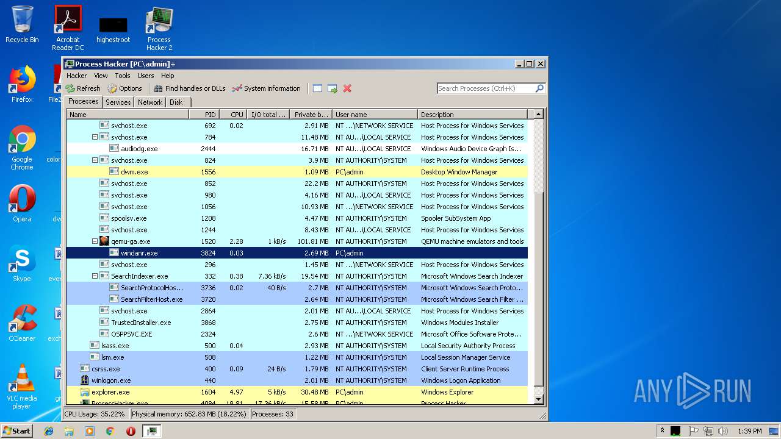Click the search magnifier icon
The height and width of the screenshot is (439, 781).
(539, 88)
